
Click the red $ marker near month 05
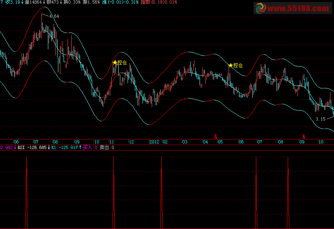216,137
